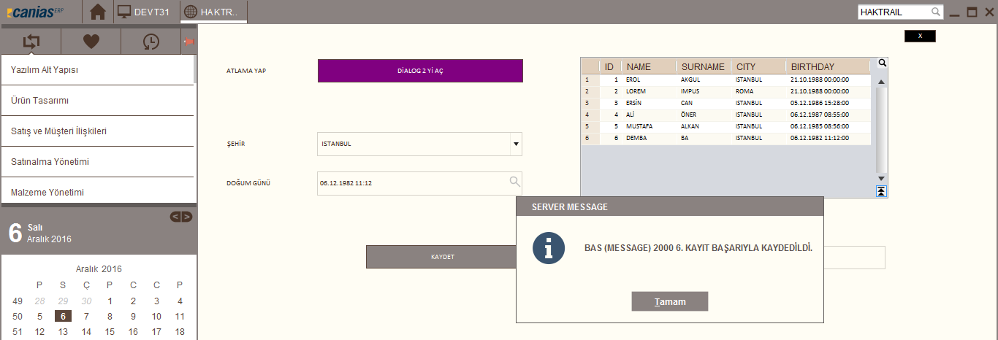Select day 13 in the calendar
The width and height of the screenshot is (998, 340).
(x=64, y=332)
